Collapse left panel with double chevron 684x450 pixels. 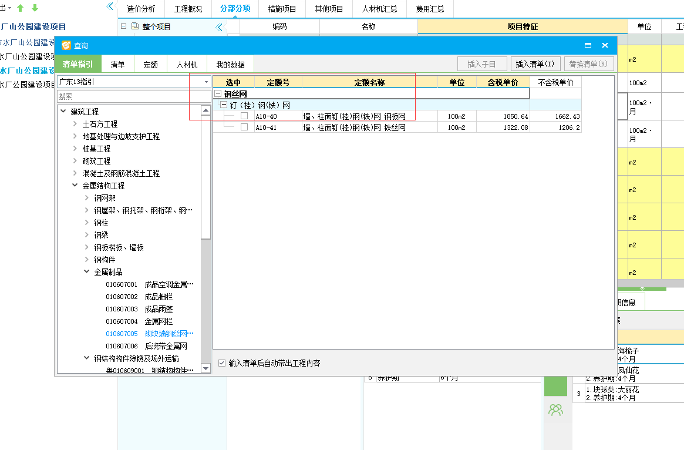109,6
